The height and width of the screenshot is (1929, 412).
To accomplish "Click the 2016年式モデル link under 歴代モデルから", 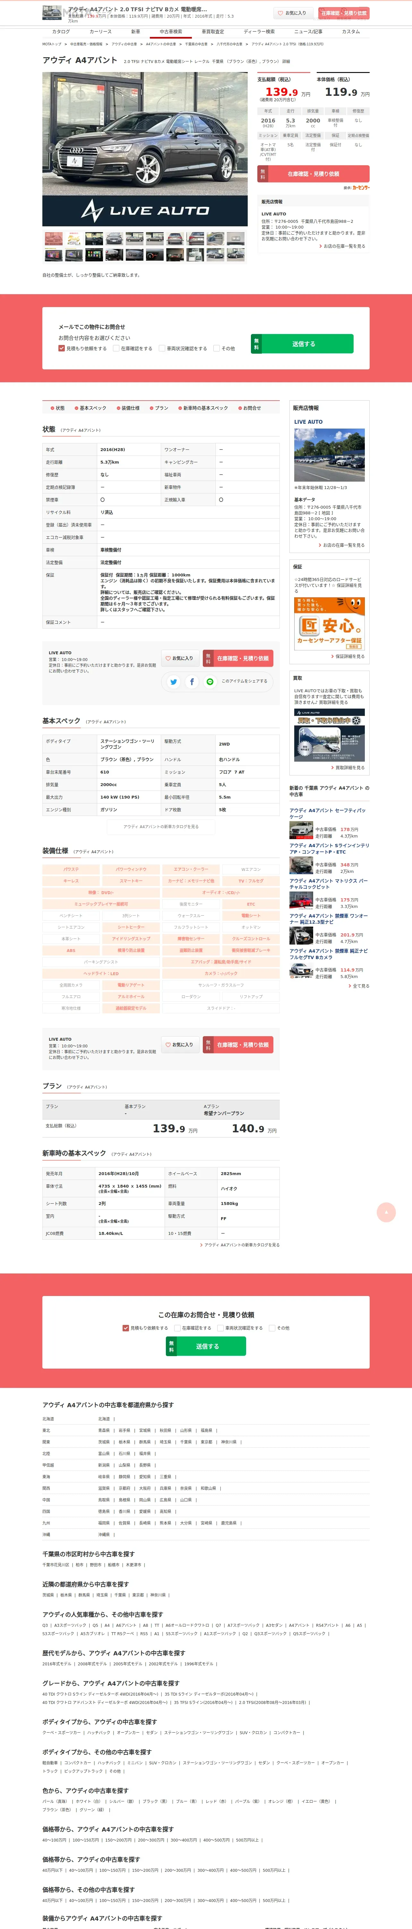I will coord(57,1664).
